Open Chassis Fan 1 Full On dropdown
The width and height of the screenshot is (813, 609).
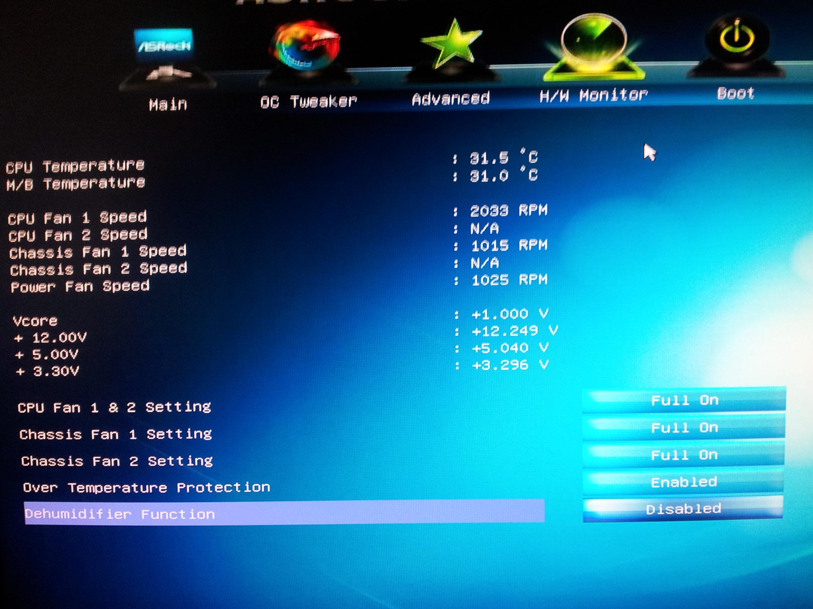pyautogui.click(x=684, y=428)
